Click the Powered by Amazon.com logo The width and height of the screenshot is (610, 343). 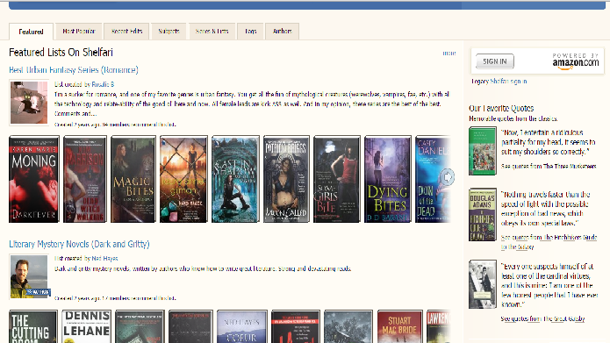pyautogui.click(x=576, y=61)
